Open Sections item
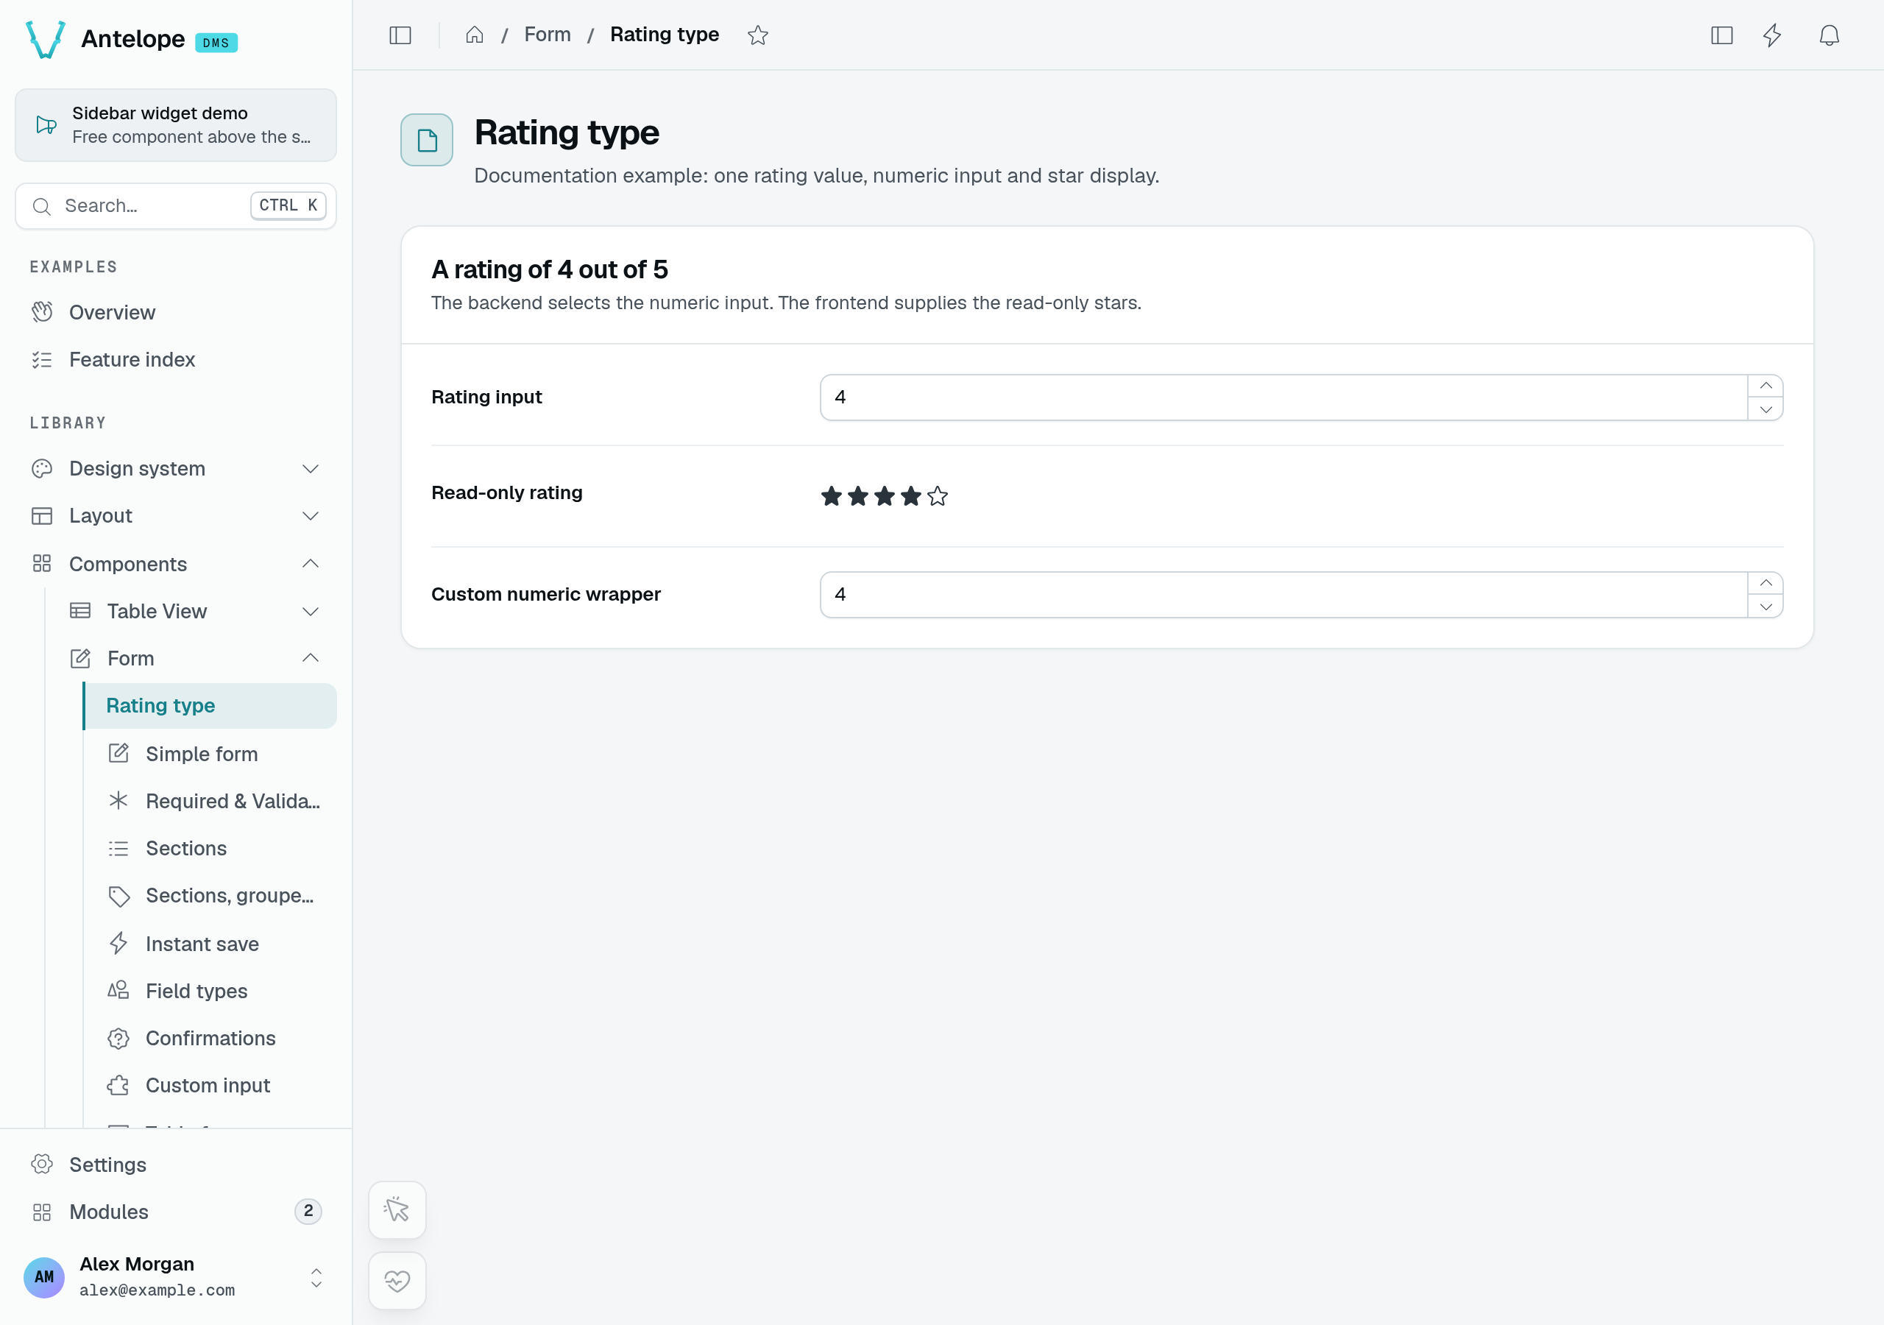Image resolution: width=1884 pixels, height=1325 pixels. pos(214,848)
